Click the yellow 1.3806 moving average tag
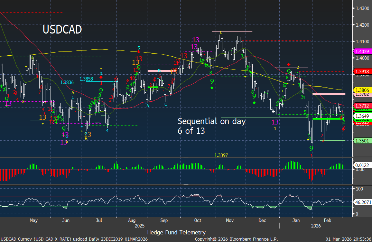The image size is (372, 242). [362, 90]
